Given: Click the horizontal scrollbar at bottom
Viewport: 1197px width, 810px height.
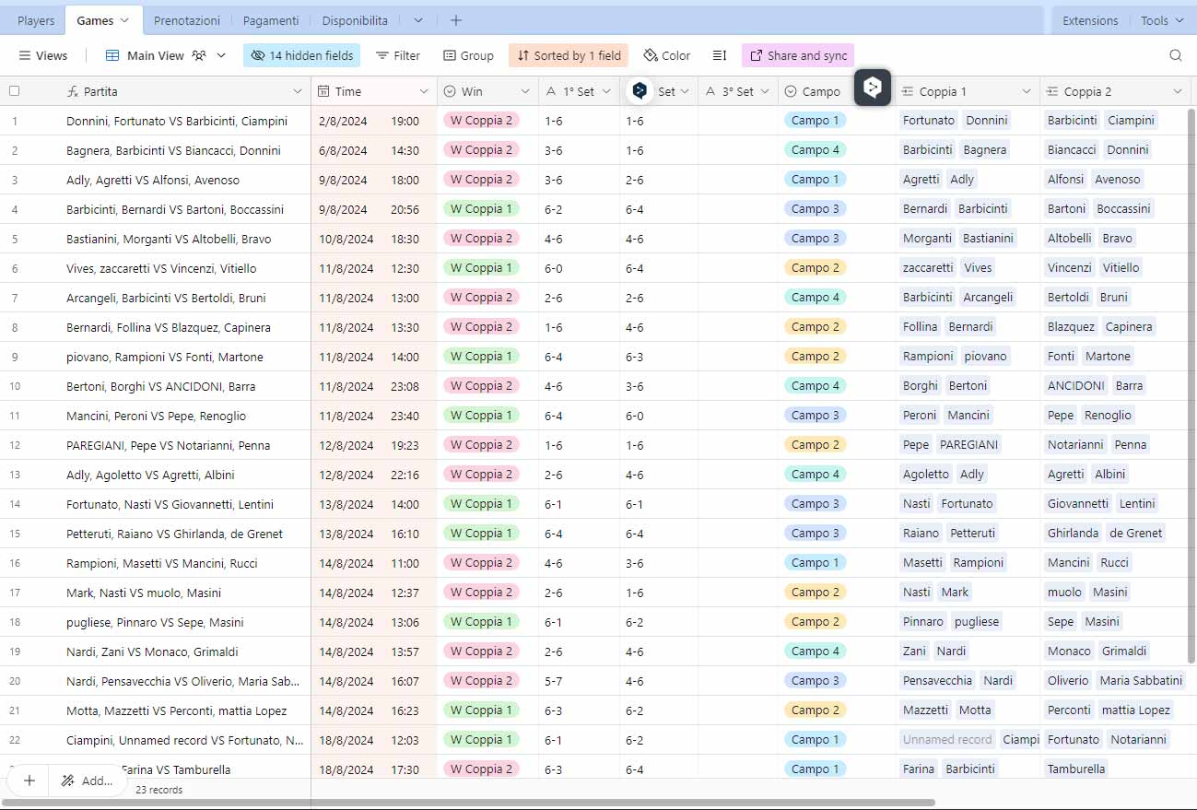Looking at the screenshot, I should coord(470,803).
